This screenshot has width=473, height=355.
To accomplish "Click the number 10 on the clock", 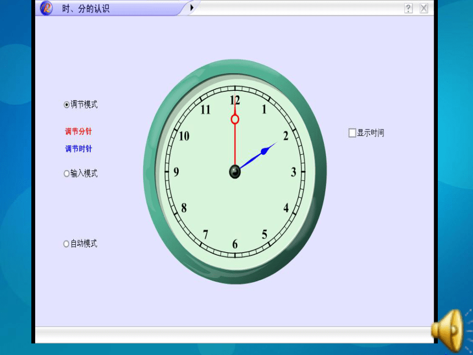I will [x=184, y=136].
